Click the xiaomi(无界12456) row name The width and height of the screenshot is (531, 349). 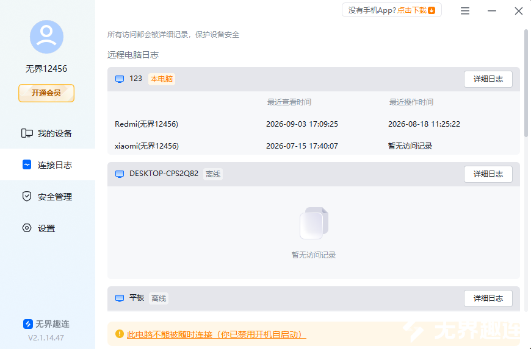click(146, 146)
